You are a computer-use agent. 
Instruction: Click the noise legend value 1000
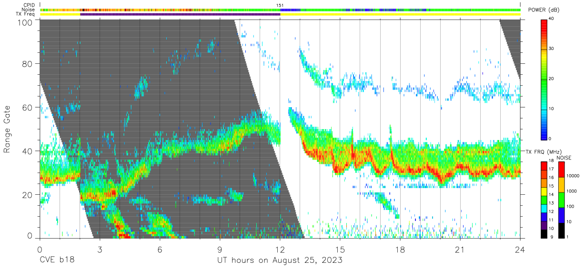pos(572,191)
